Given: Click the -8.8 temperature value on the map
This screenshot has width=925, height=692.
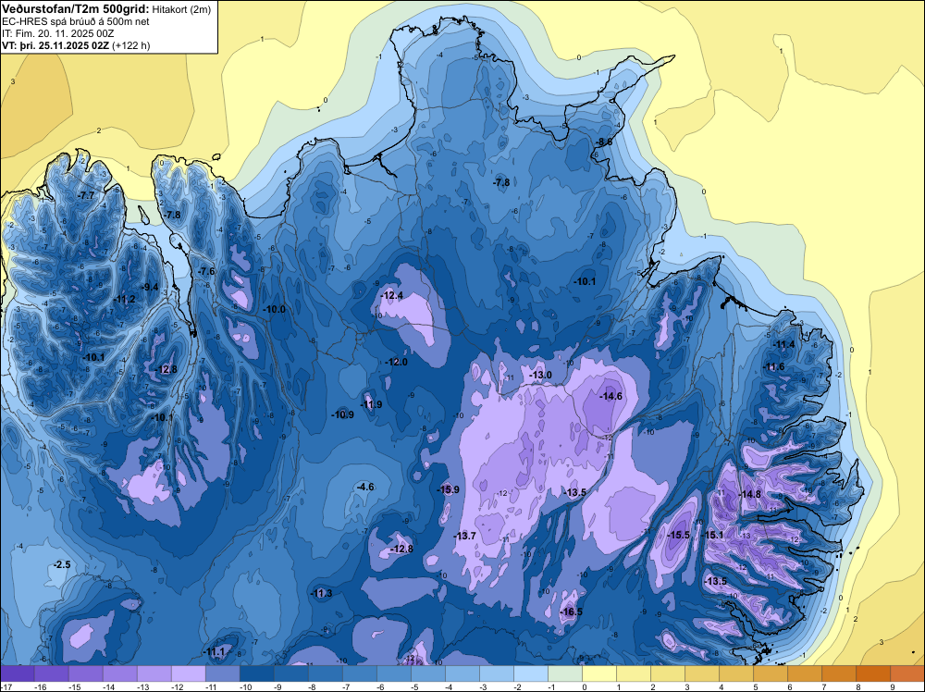Looking at the screenshot, I should click(x=603, y=142).
